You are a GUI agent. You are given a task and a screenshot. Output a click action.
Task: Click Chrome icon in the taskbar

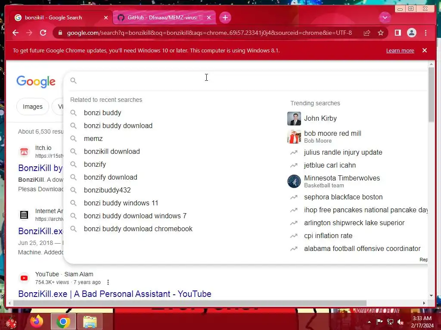coord(63,321)
